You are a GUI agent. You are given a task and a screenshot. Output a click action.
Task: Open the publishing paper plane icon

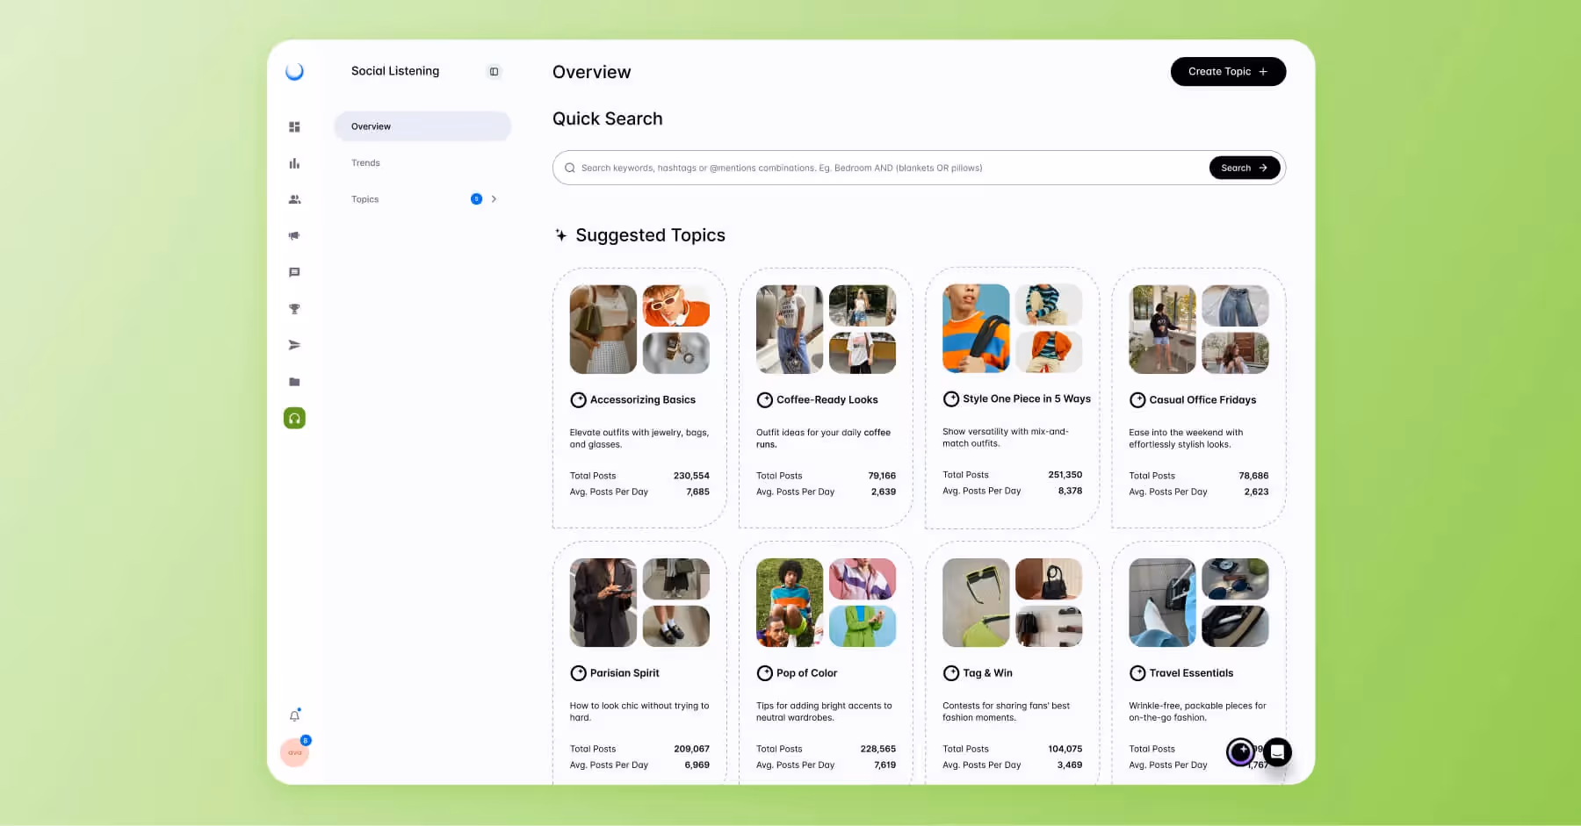tap(294, 345)
